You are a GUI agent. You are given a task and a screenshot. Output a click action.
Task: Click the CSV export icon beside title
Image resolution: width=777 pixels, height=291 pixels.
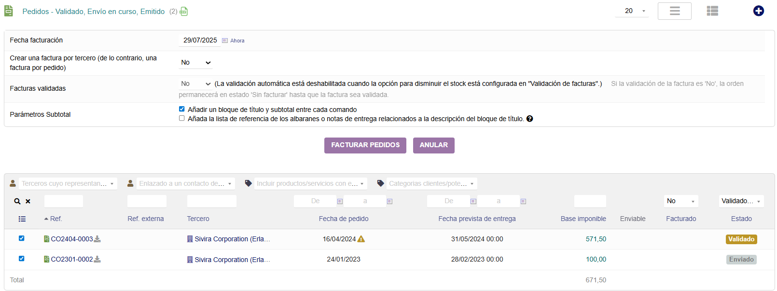click(x=184, y=12)
